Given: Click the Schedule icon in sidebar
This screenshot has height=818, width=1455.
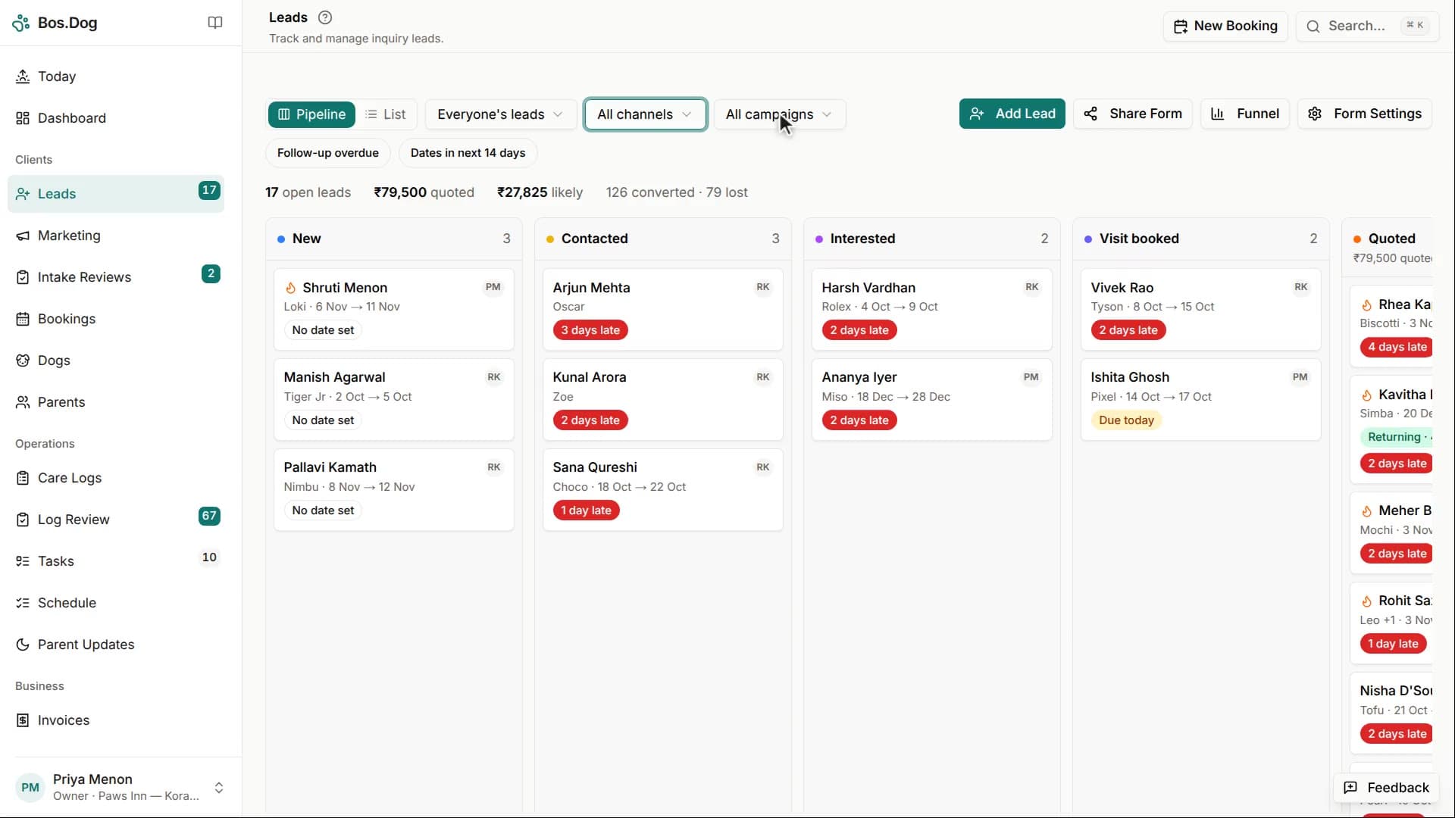Looking at the screenshot, I should [23, 603].
